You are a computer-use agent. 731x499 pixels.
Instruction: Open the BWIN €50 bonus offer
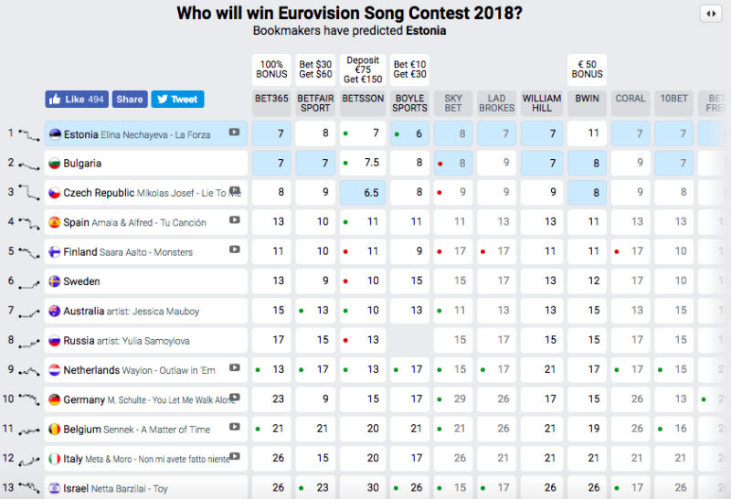(x=587, y=69)
